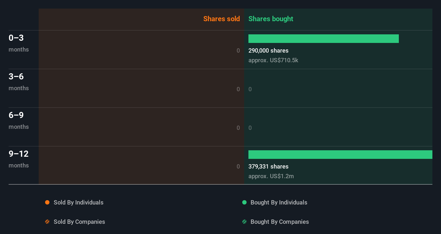Screen dimensions: 441x234
Task: Select the 6–9 months row label
Action: coord(18,120)
